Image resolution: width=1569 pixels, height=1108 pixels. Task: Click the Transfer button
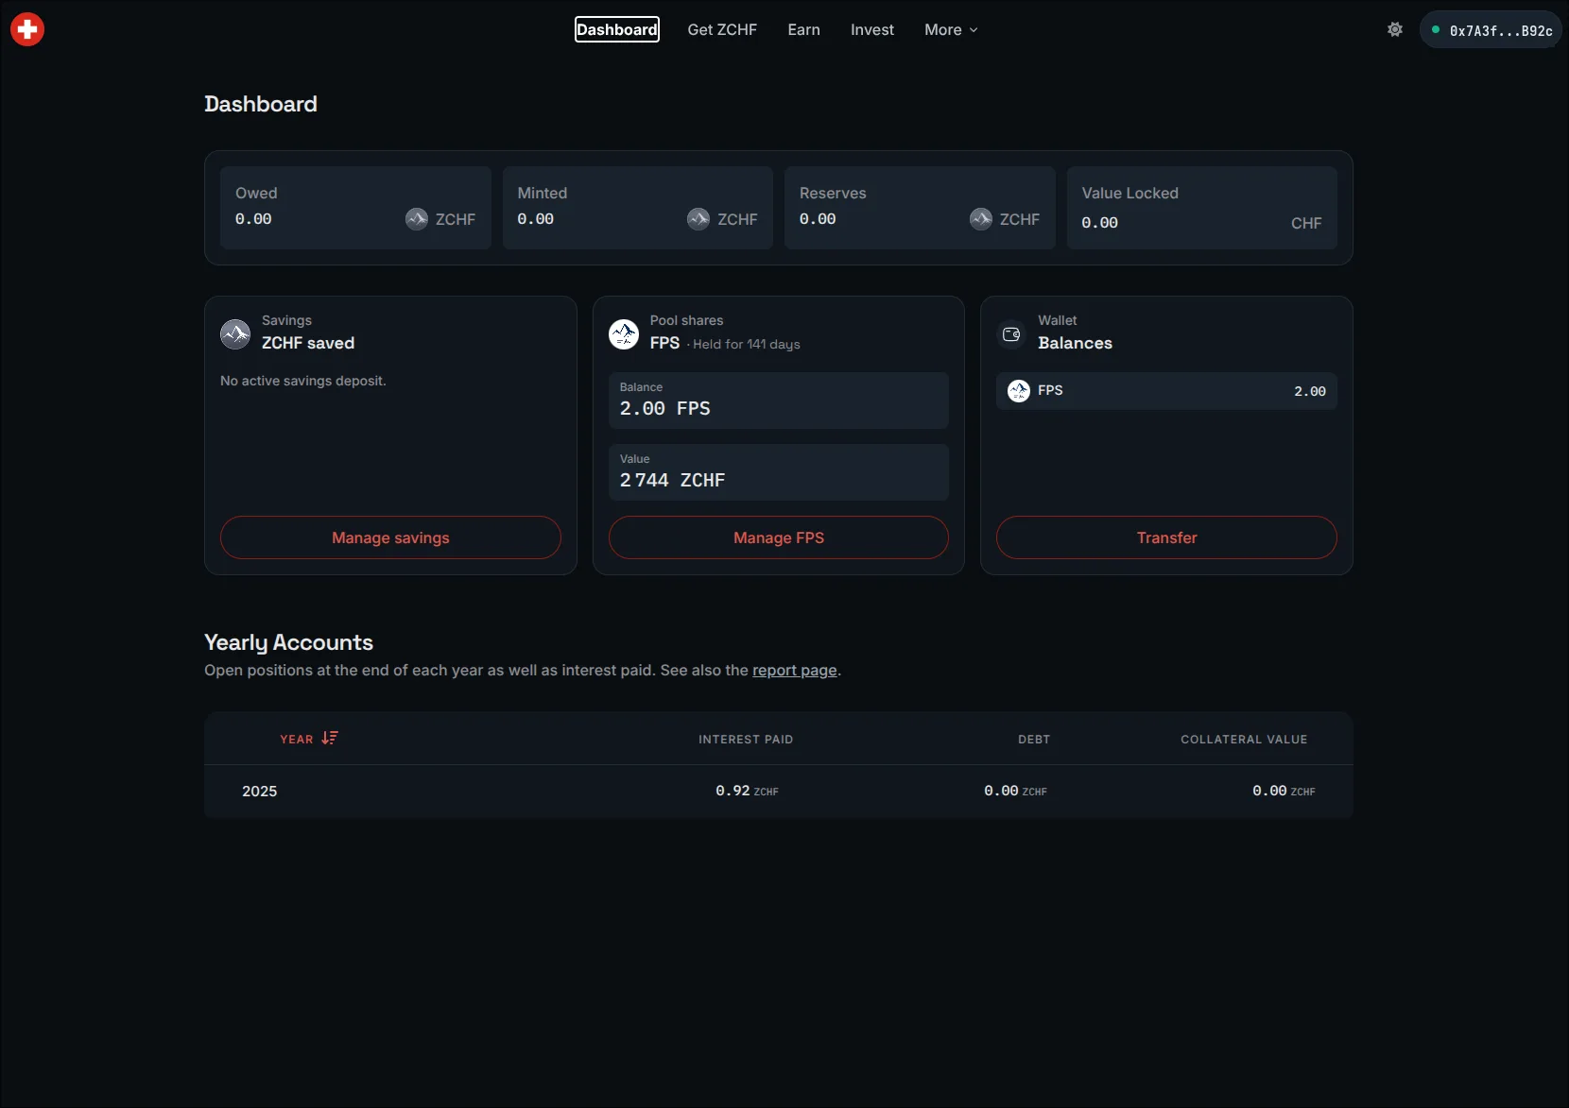pyautogui.click(x=1166, y=537)
